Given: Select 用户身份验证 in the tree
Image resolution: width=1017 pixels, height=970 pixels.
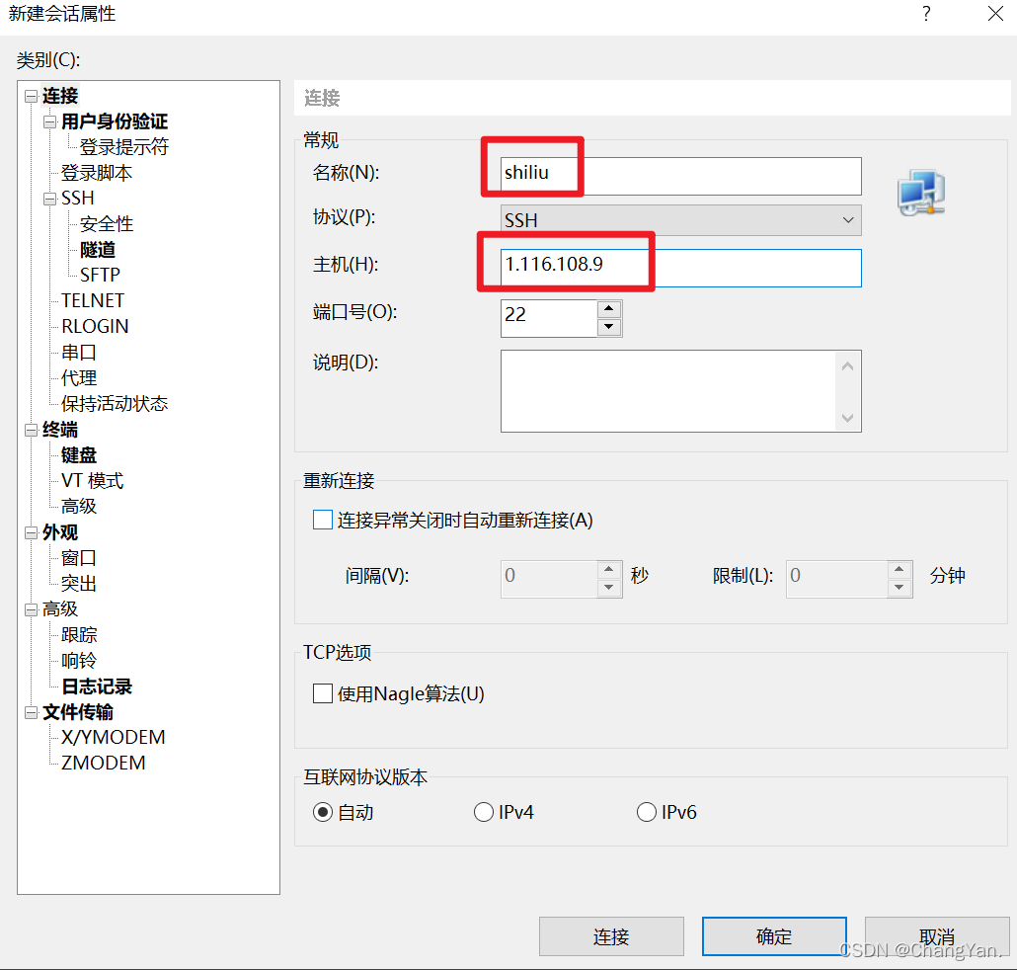Looking at the screenshot, I should click(115, 121).
